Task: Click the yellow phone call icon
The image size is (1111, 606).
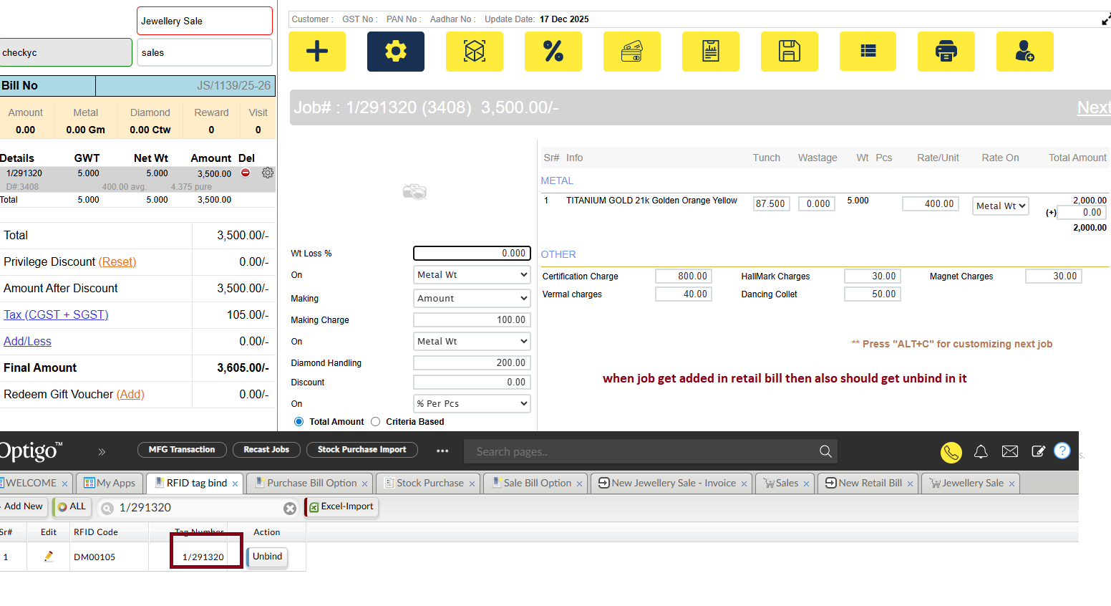Action: (x=951, y=452)
